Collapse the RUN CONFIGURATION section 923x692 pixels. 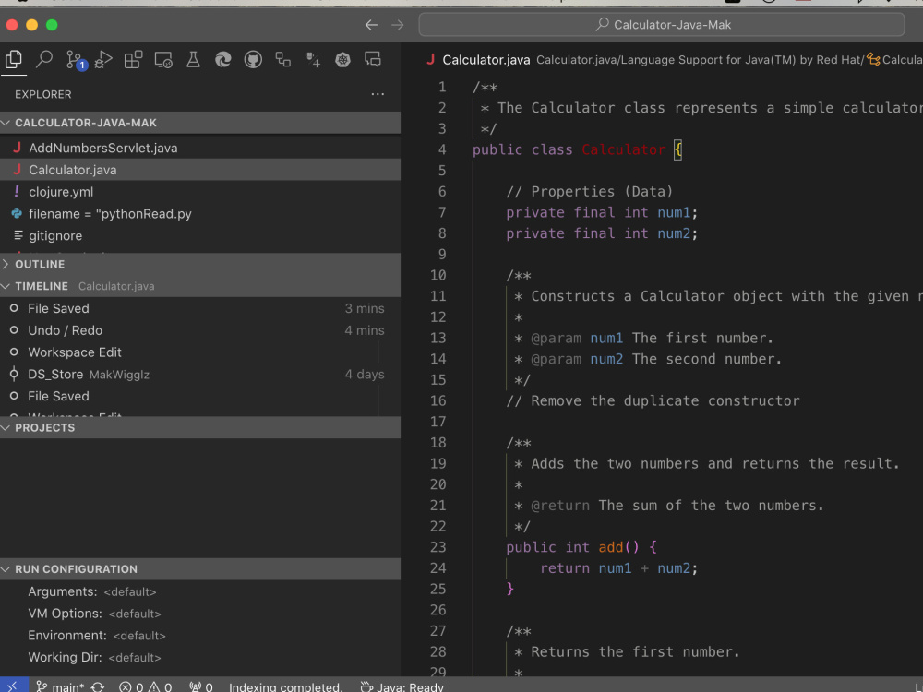tap(200, 569)
